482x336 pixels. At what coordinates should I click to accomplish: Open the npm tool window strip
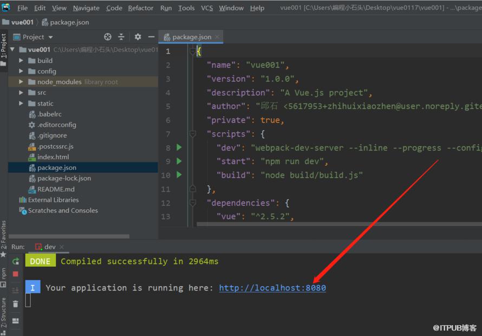pyautogui.click(x=3, y=277)
